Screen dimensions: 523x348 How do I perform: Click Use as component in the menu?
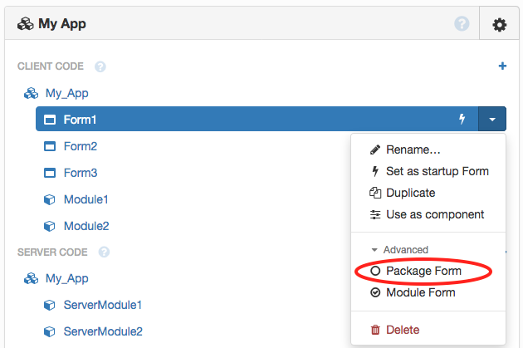(x=434, y=214)
